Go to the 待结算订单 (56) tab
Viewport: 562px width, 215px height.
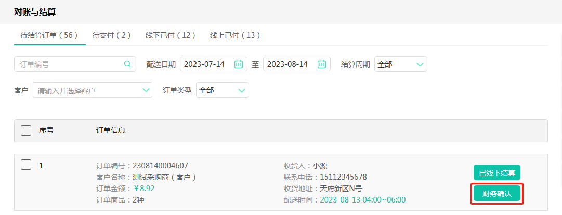tap(49, 35)
